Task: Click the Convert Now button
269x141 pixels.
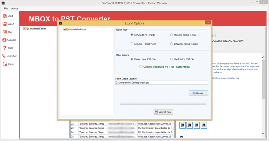Action: coord(163,112)
